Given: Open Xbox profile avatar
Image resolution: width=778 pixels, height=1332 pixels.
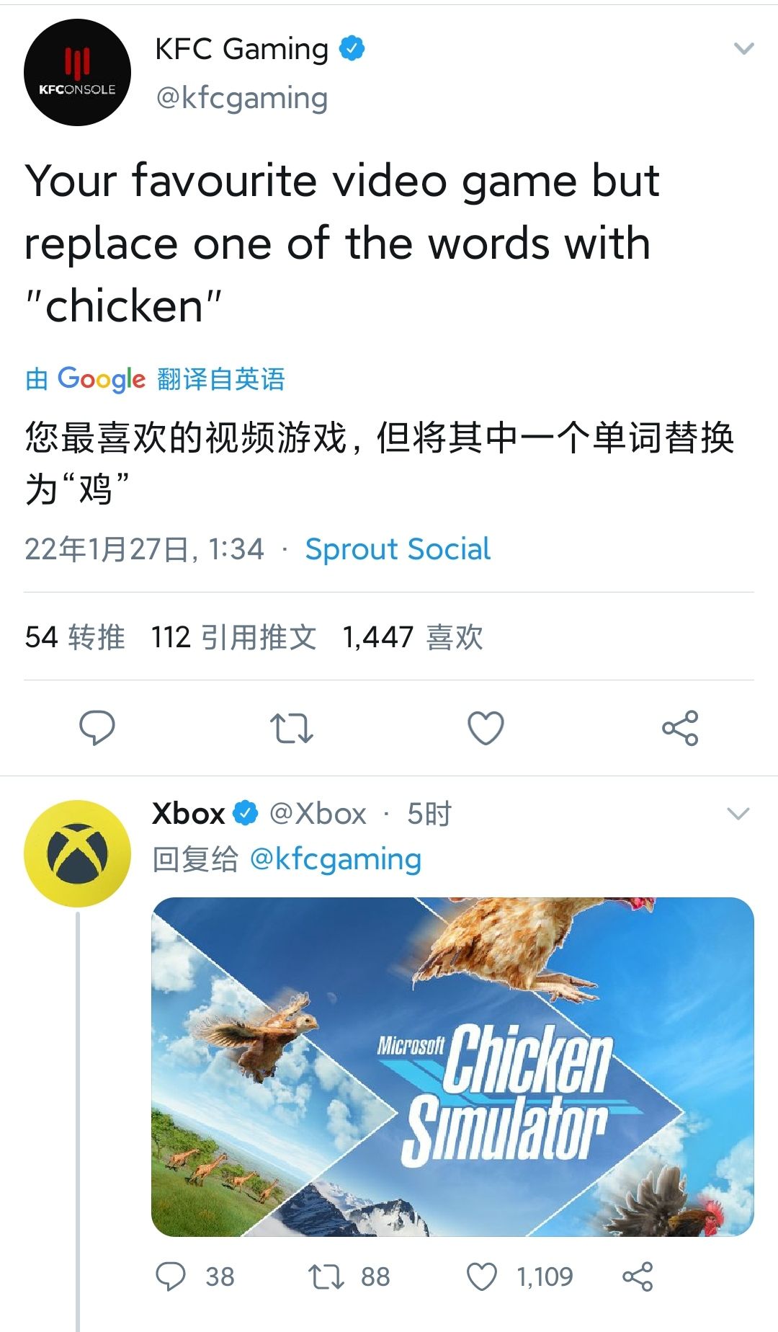Looking at the screenshot, I should 78,853.
